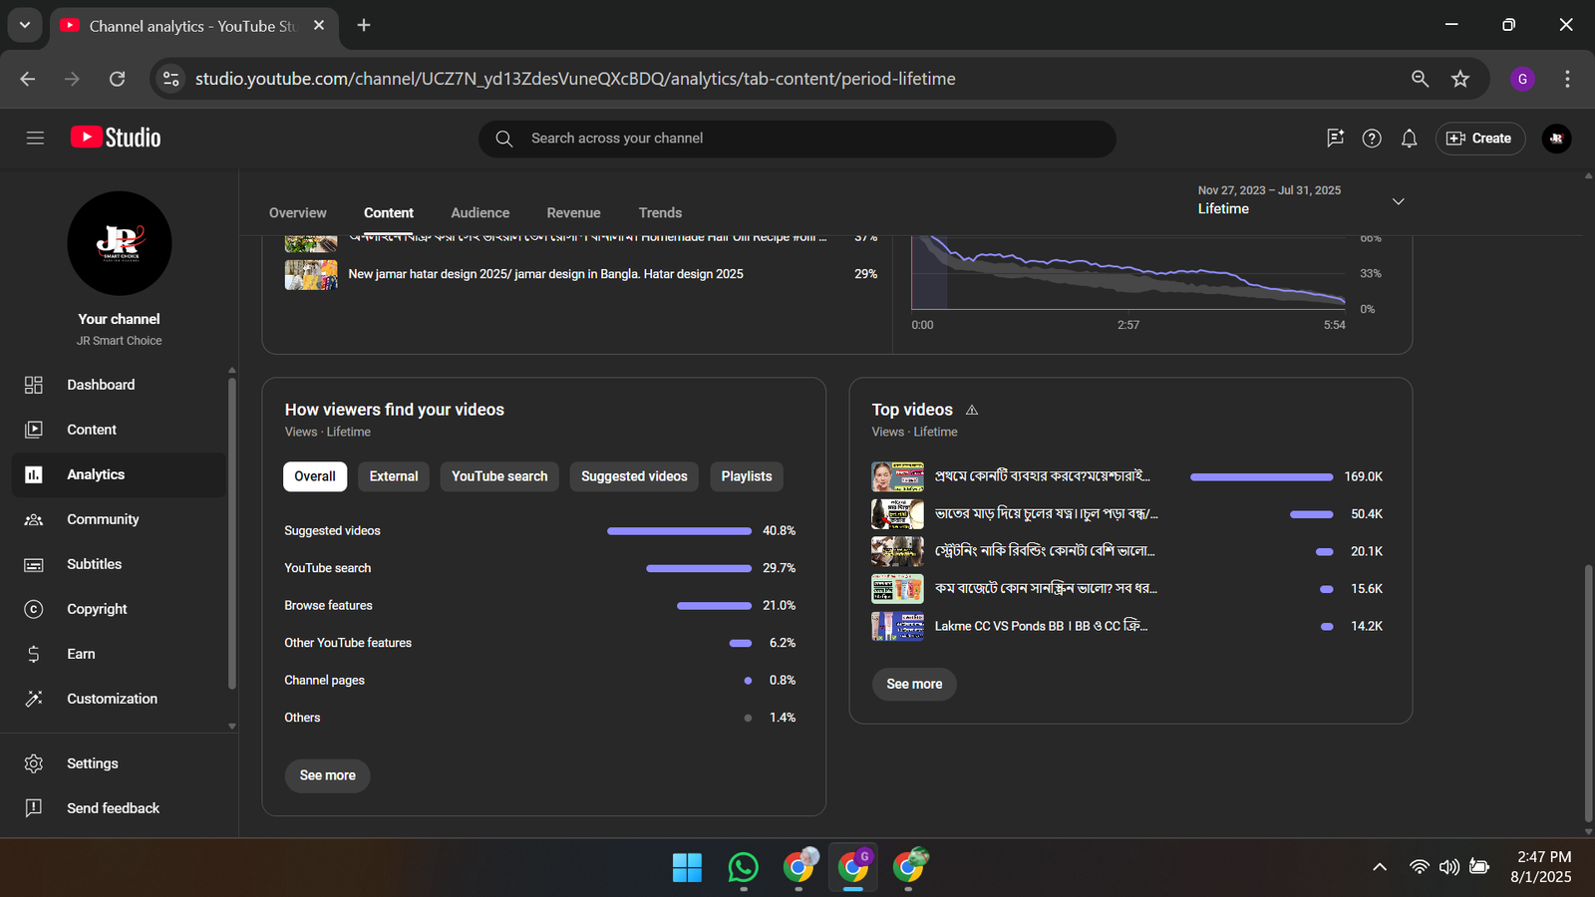
Task: Open Lakme CC VS Ponds BB video
Action: coord(1041,626)
